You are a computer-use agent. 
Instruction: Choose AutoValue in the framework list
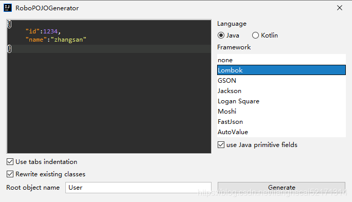tap(281, 132)
